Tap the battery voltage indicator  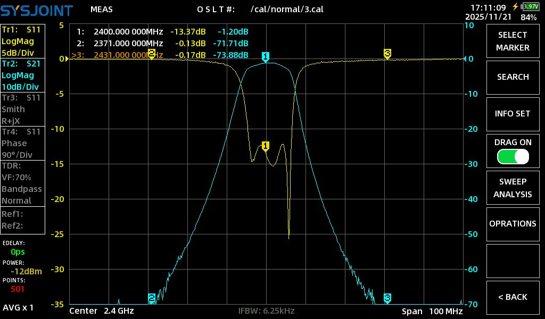click(530, 6)
